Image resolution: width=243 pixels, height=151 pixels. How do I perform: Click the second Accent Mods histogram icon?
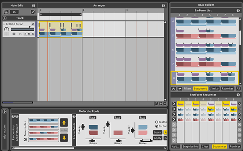pyautogui.click(x=117, y=117)
